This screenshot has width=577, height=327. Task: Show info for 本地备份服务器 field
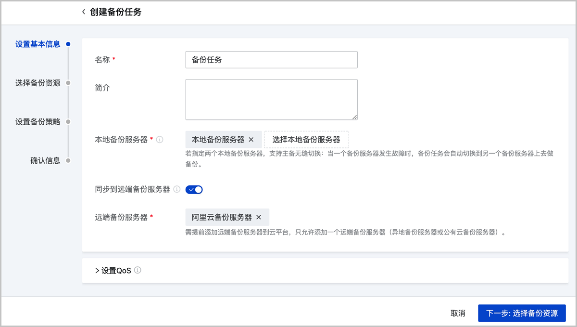(160, 140)
